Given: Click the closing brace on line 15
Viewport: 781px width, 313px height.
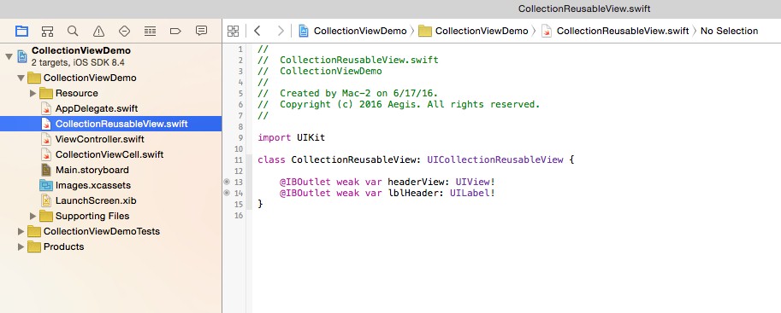Looking at the screenshot, I should pos(260,204).
